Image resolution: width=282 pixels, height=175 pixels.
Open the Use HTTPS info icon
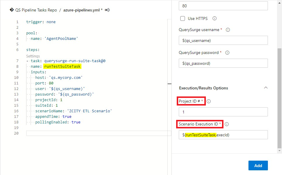(x=215, y=18)
